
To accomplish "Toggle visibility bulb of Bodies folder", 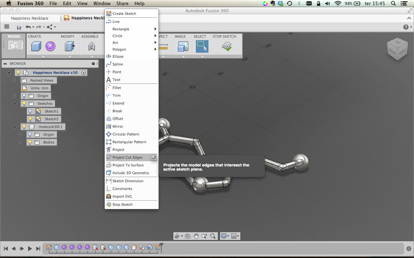I will click(x=30, y=142).
